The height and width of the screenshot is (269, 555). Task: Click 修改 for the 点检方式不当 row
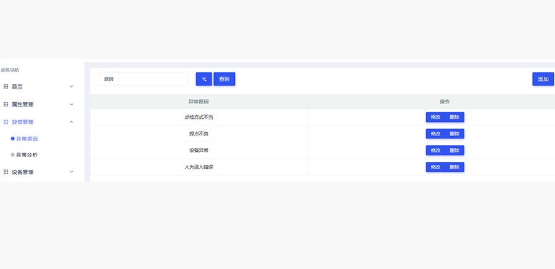pos(435,117)
